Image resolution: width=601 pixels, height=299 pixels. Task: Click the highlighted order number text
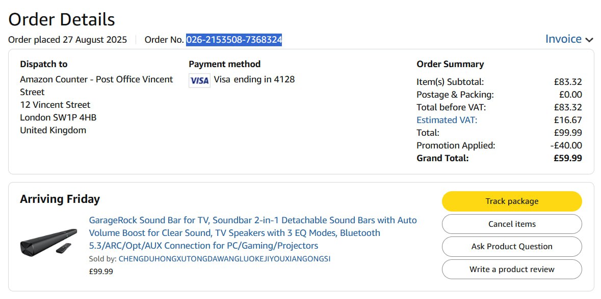point(234,40)
